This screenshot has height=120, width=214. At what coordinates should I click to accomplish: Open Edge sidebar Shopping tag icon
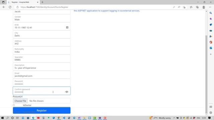(x=211, y=25)
